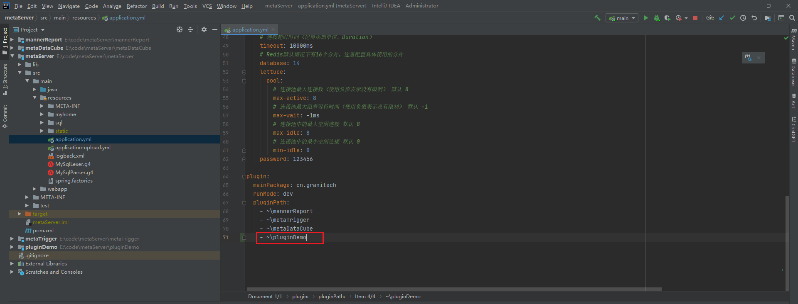The image size is (798, 304).
Task: Click resources in navigation breadcrumb
Action: 84,18
